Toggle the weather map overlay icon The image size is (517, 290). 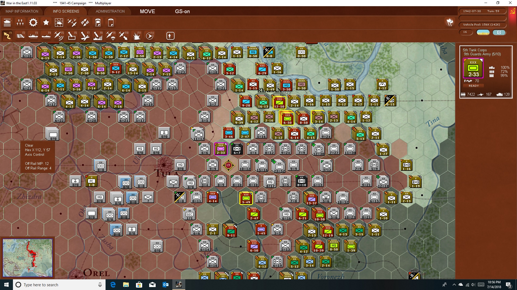click(x=59, y=23)
